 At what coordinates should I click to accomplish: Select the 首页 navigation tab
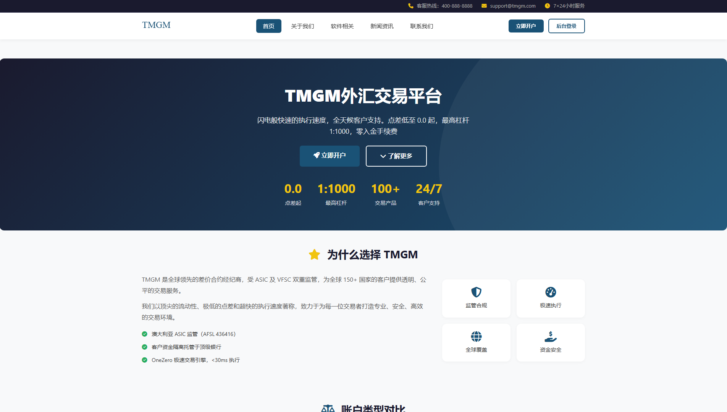(269, 26)
